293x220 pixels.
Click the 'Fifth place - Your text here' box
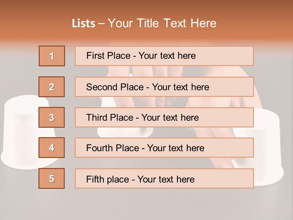(164, 178)
